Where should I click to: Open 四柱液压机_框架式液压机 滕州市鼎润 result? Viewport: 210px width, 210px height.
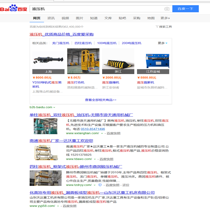[x=76, y=167]
